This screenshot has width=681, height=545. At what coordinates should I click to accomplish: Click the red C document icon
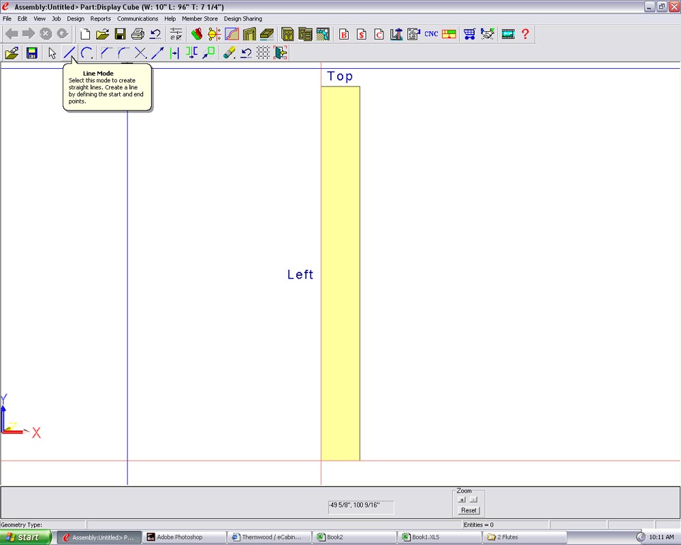(379, 34)
